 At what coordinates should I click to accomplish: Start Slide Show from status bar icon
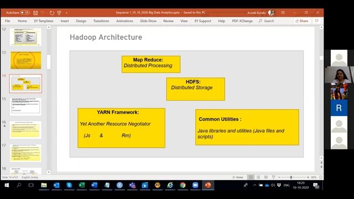pyautogui.click(x=273, y=177)
